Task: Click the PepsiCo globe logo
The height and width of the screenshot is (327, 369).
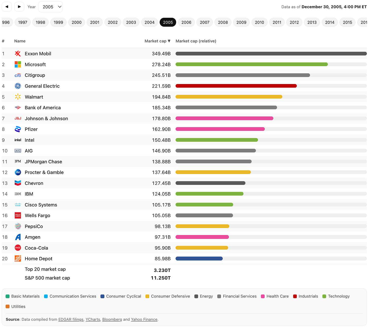Action: tap(18, 226)
